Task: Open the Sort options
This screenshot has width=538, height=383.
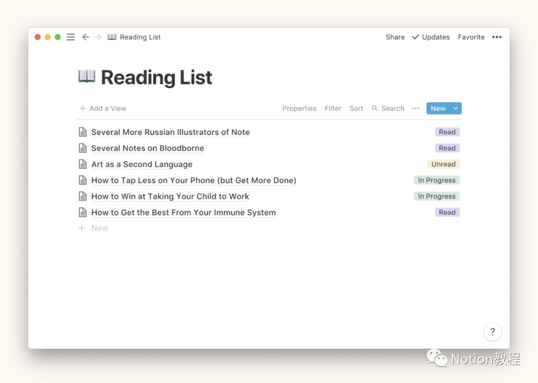Action: (356, 109)
